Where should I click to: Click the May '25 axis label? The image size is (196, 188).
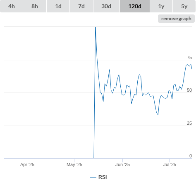tap(74, 164)
